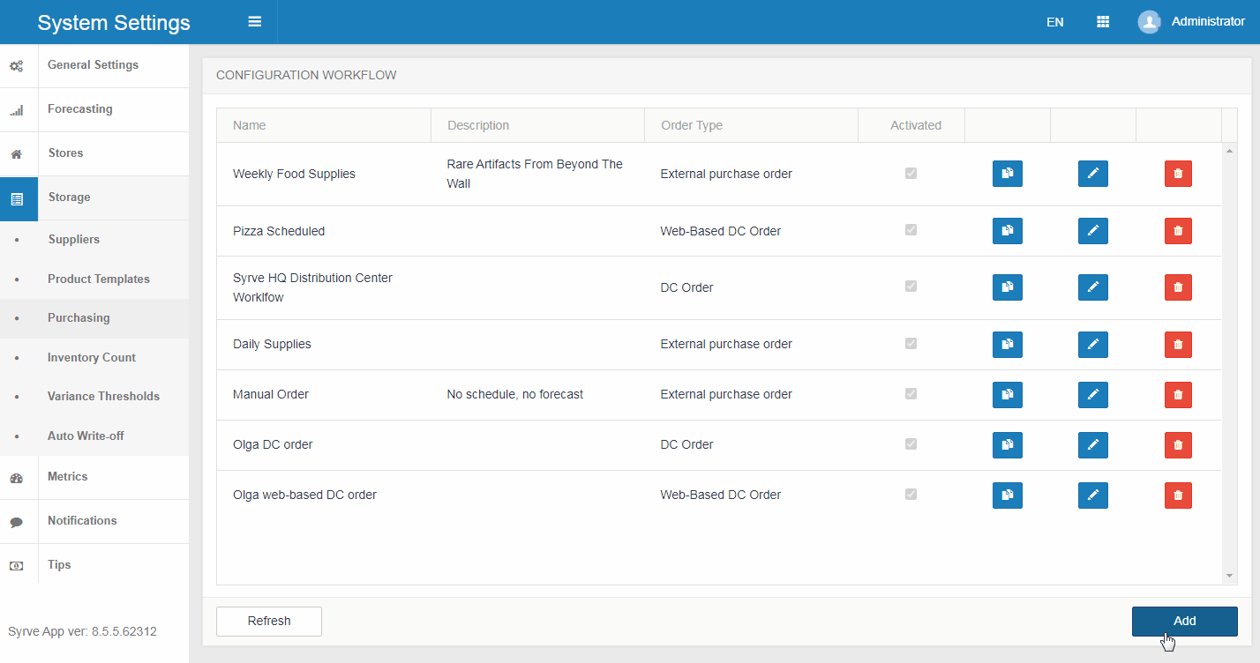This screenshot has width=1260, height=663.
Task: Sort by the Order Type column header
Action: point(692,125)
